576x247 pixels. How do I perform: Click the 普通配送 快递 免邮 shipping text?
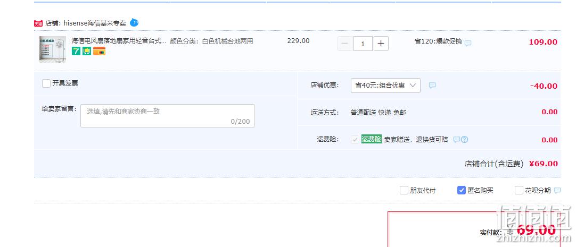(378, 113)
